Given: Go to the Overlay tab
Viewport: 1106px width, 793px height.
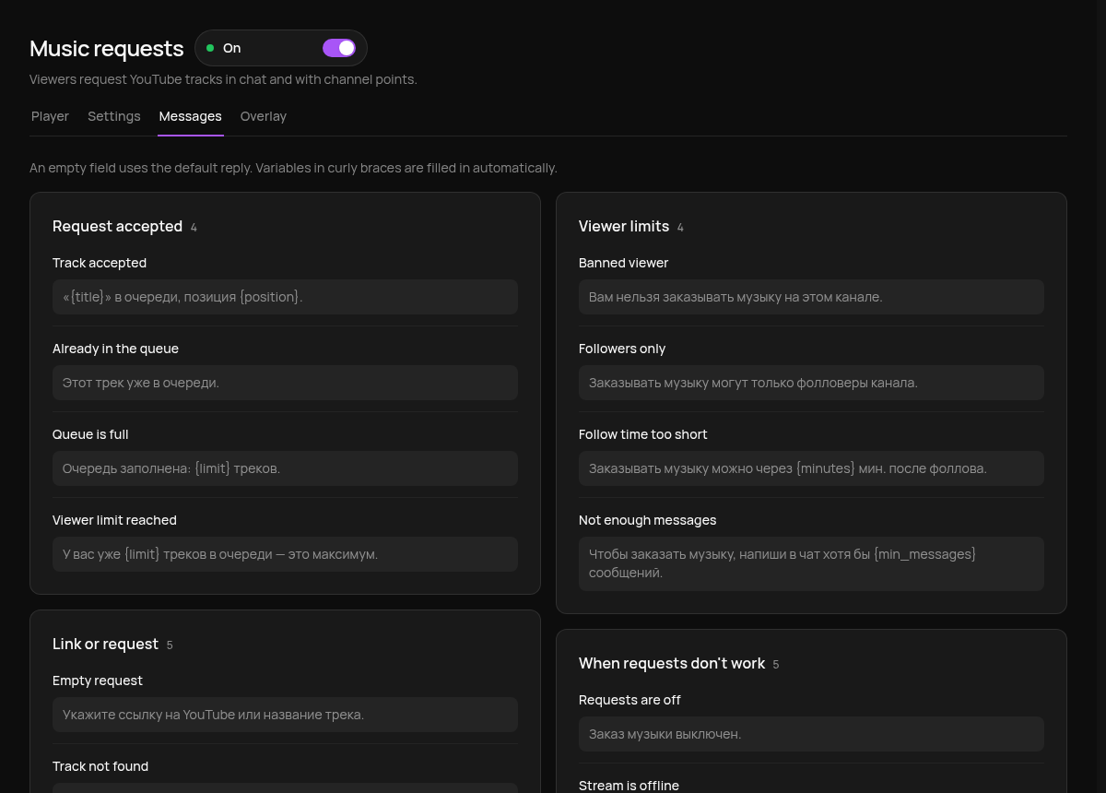Looking at the screenshot, I should 264,116.
